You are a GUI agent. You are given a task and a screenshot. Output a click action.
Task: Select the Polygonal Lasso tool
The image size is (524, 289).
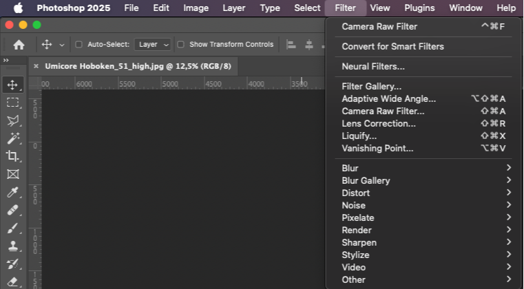click(x=12, y=120)
